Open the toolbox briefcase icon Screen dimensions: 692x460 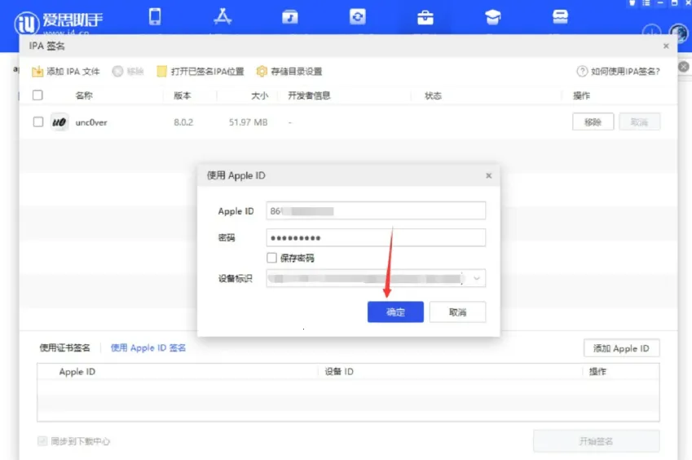pyautogui.click(x=425, y=18)
